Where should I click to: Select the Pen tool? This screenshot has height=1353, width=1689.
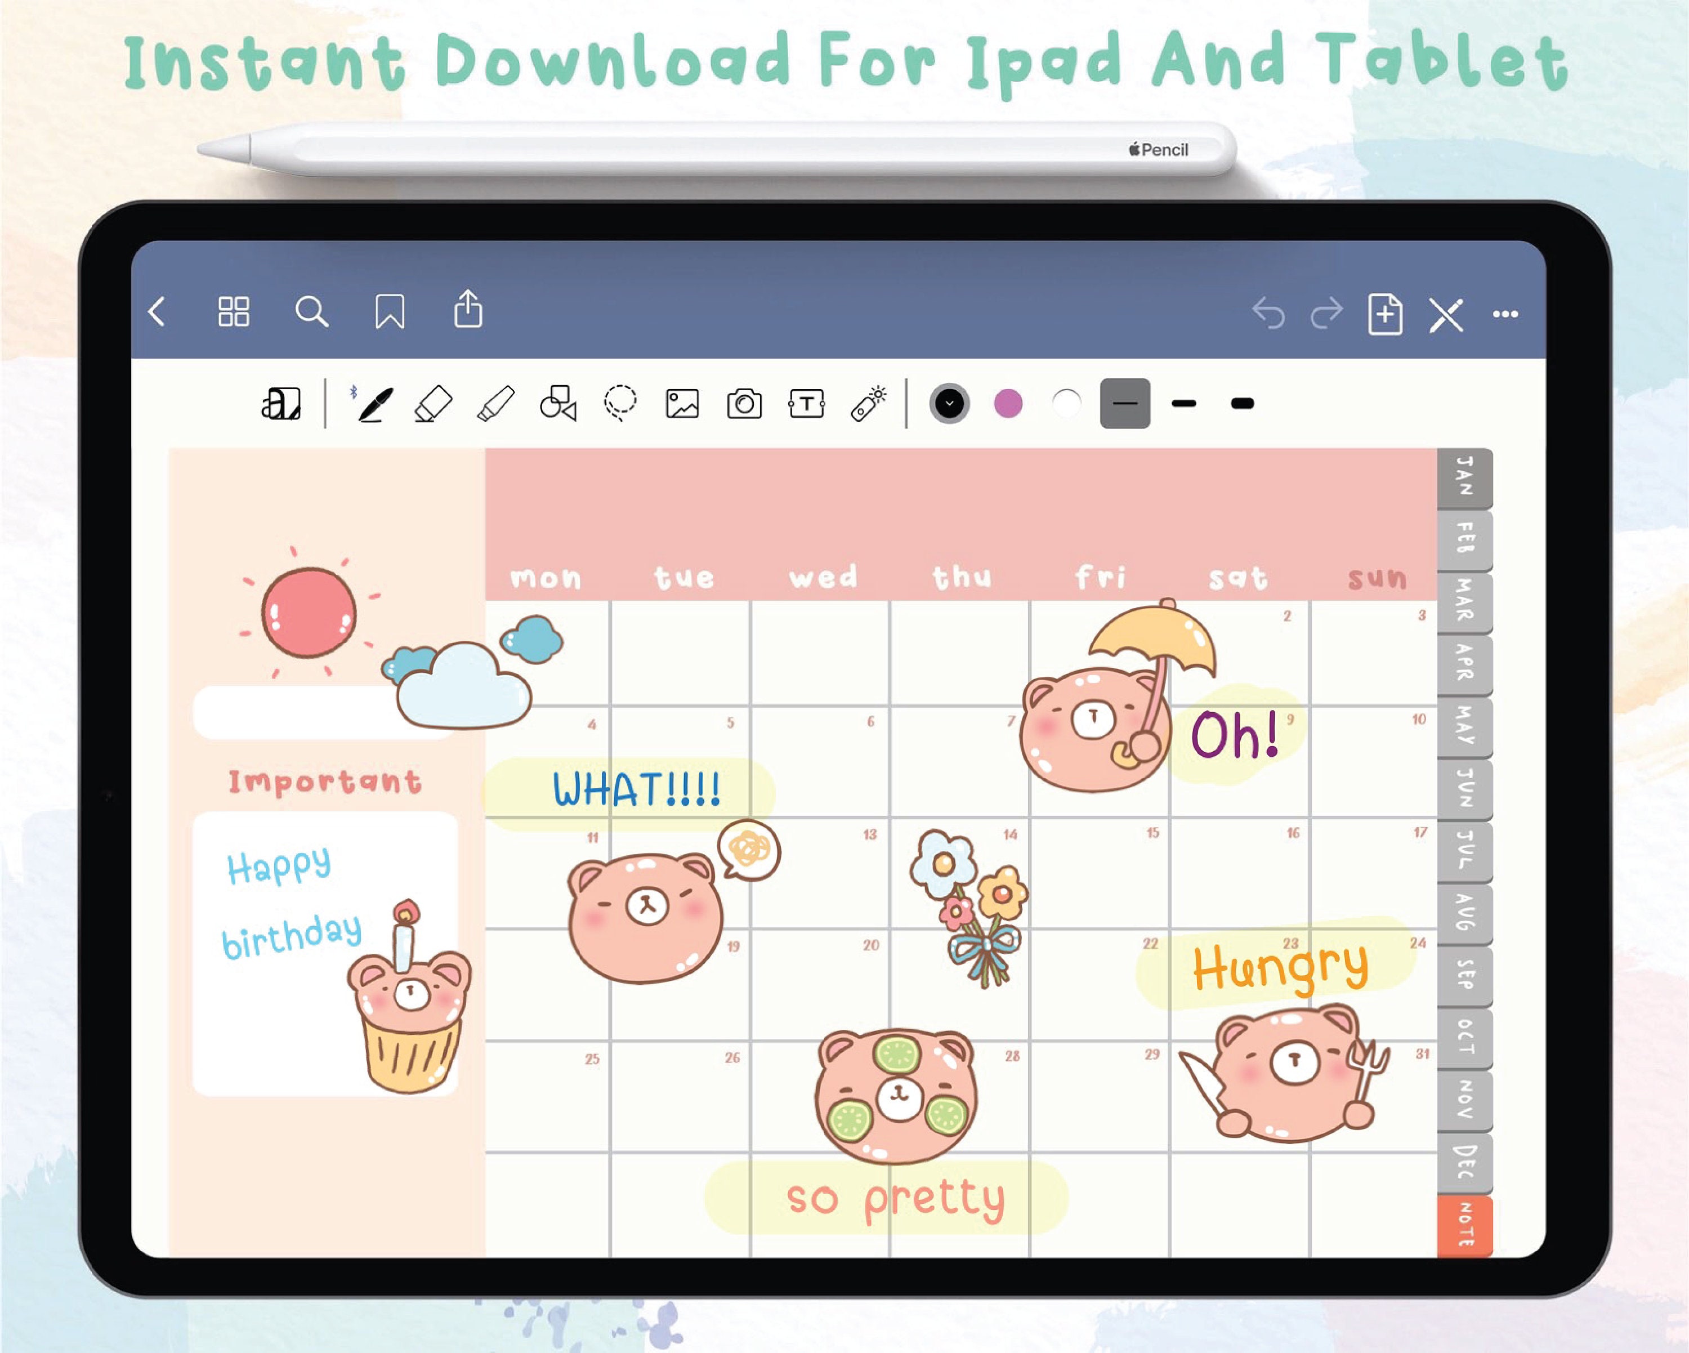click(x=374, y=404)
